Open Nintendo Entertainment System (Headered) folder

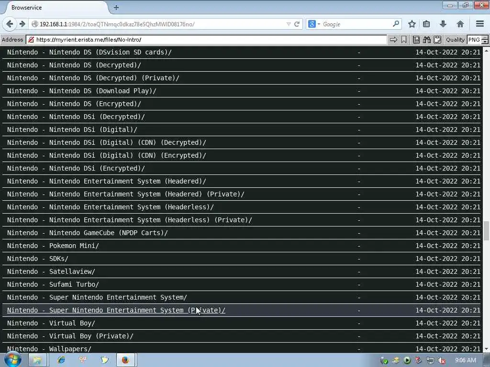[107, 181]
